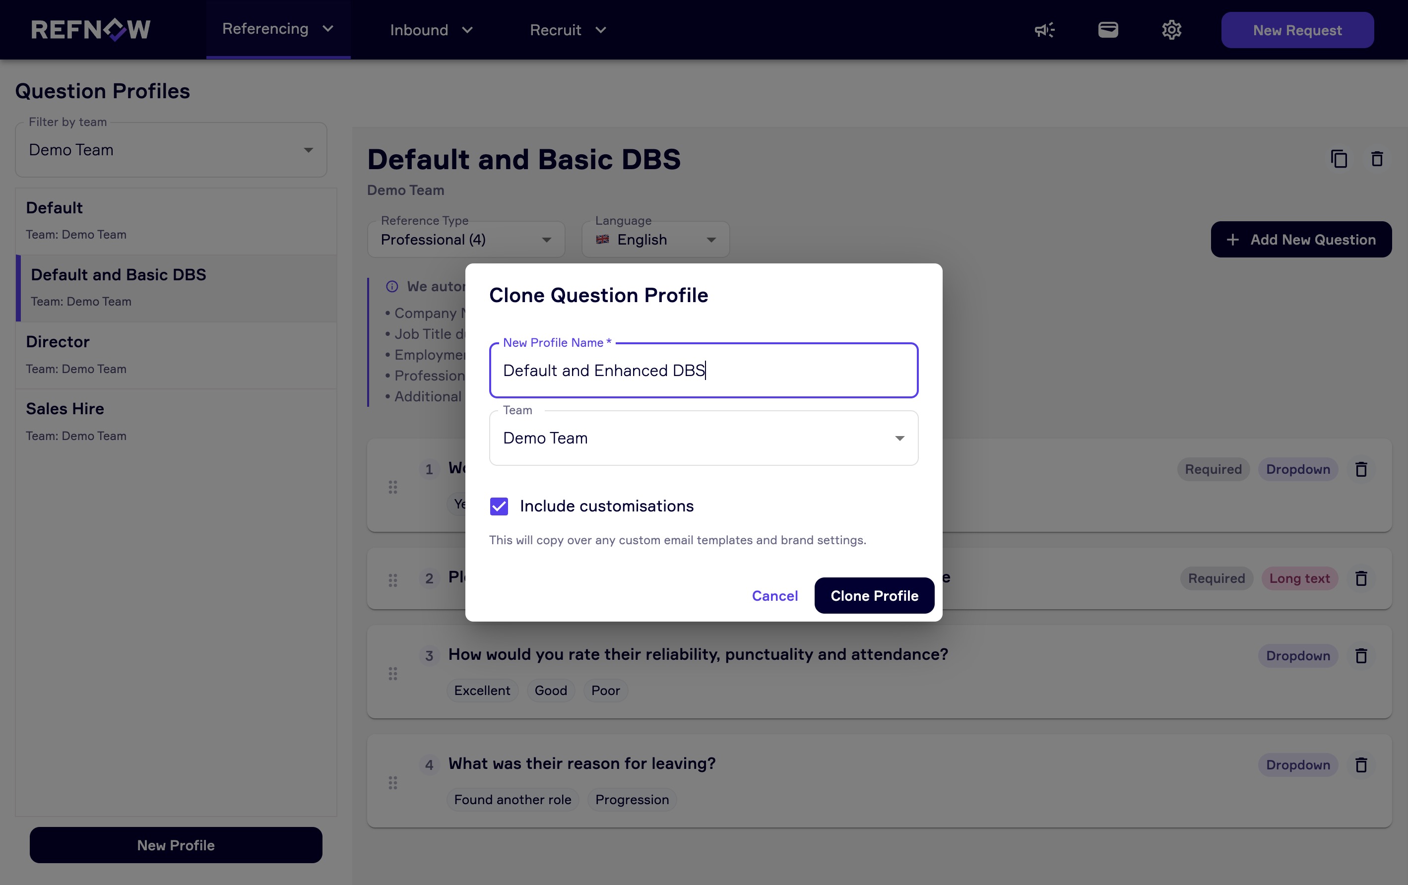Delete question 3 with trash icon

tap(1361, 656)
